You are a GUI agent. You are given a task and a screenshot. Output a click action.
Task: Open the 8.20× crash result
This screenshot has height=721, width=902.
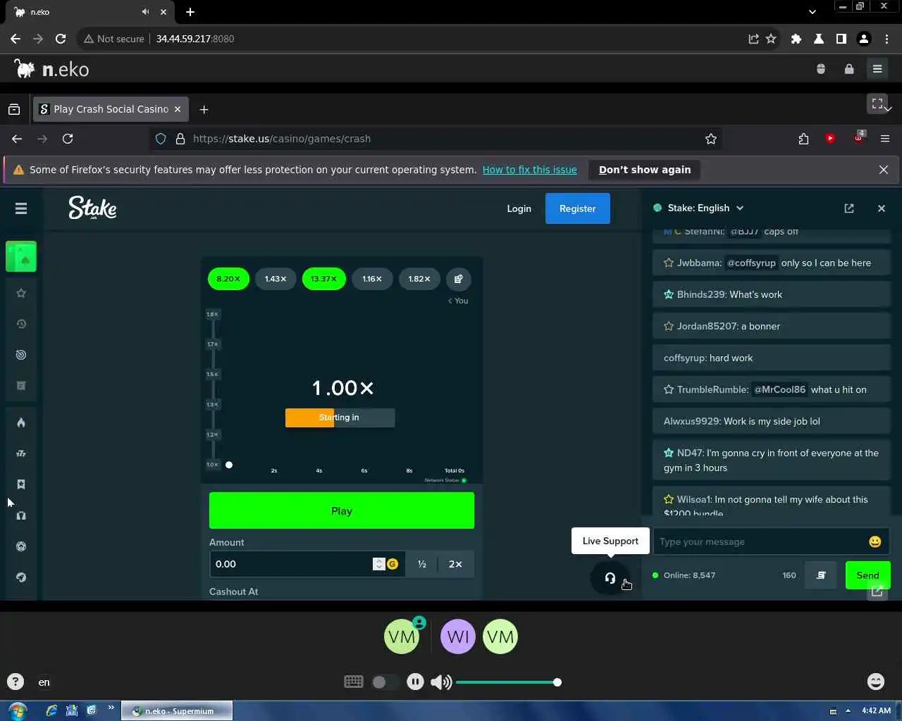tap(228, 279)
